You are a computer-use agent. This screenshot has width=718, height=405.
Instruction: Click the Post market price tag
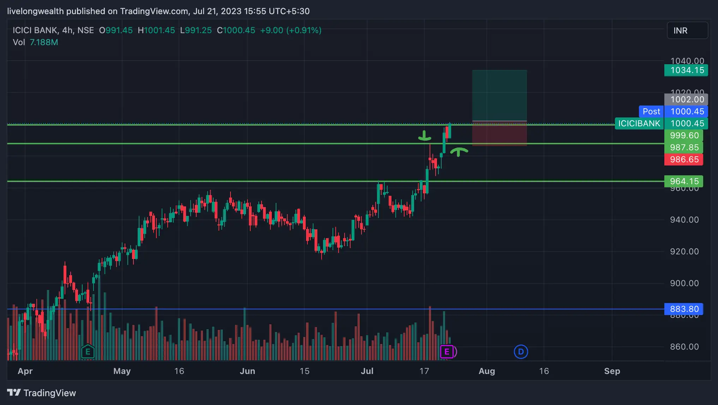(x=651, y=111)
